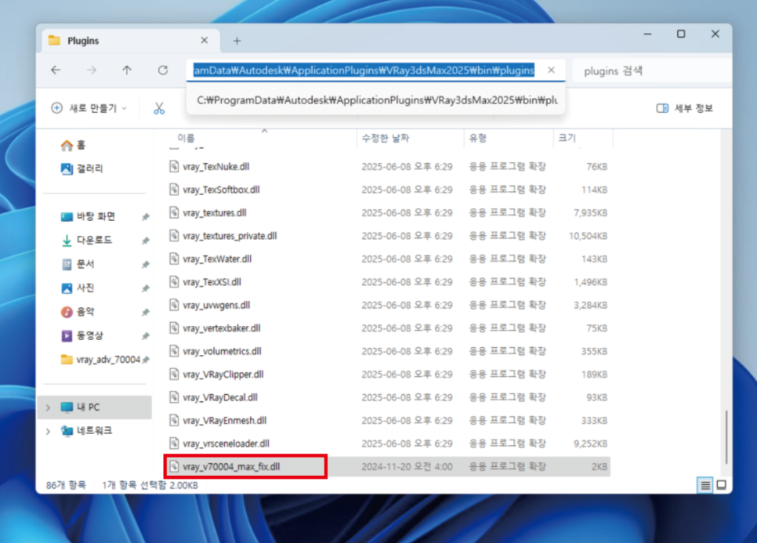Choose the suggested ProgramData path entry
The image size is (757, 543).
[x=375, y=100]
